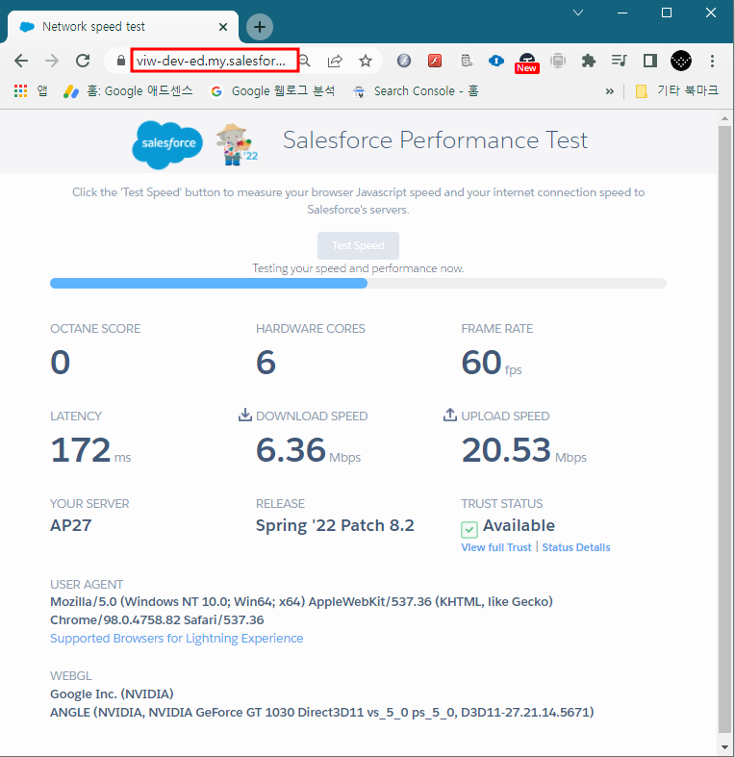Open the Search Console bookmark

click(x=416, y=90)
